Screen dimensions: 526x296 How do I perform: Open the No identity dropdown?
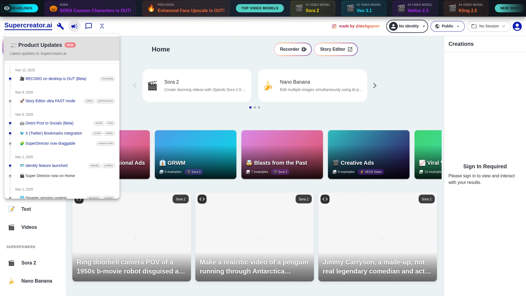click(x=407, y=26)
